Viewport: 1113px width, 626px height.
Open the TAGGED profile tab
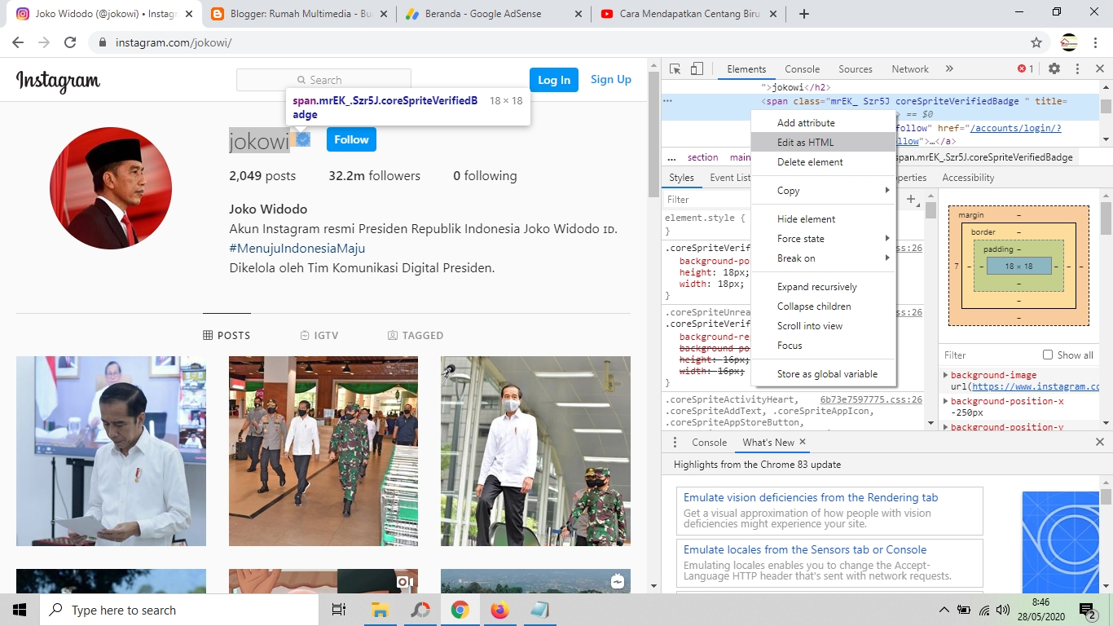pos(416,336)
